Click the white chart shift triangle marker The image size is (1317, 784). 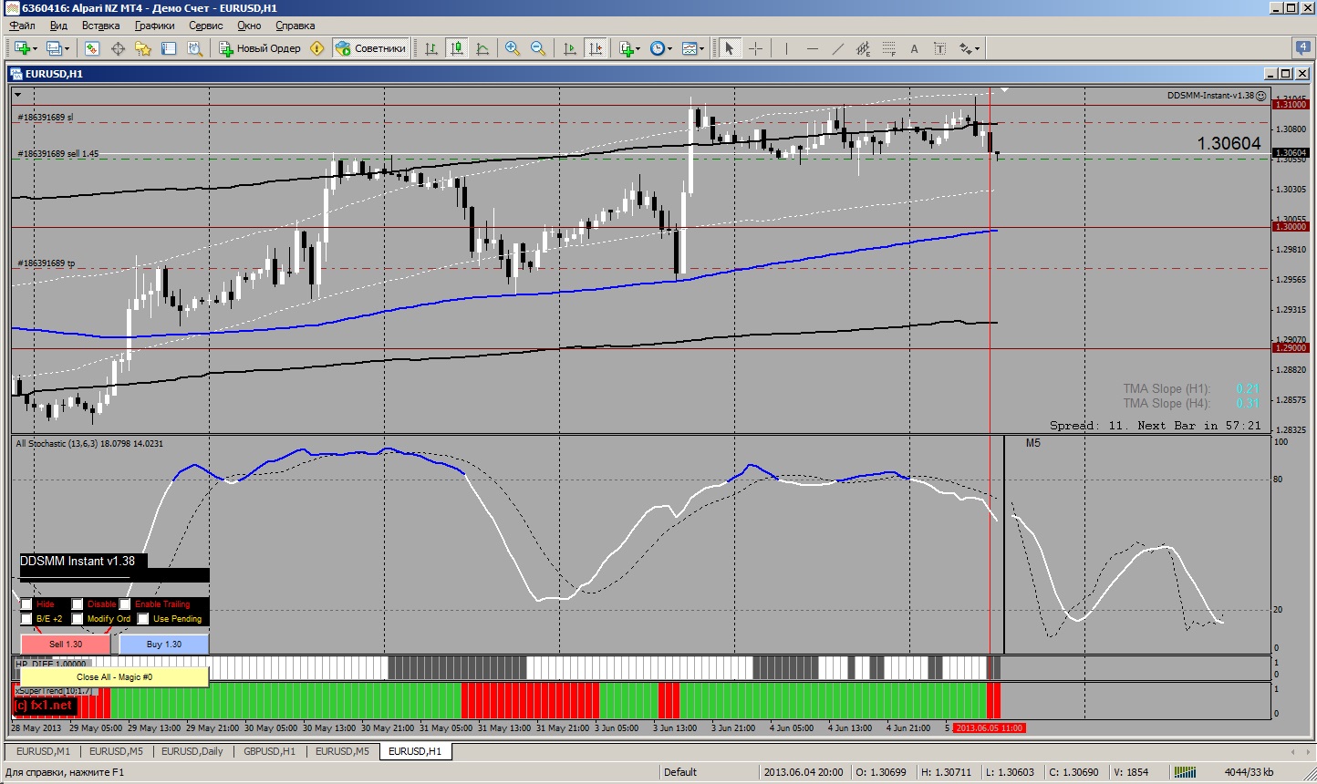[1004, 90]
